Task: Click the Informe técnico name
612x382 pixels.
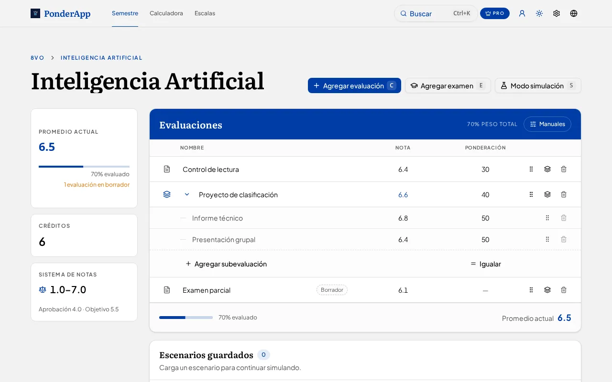Action: pos(218,218)
